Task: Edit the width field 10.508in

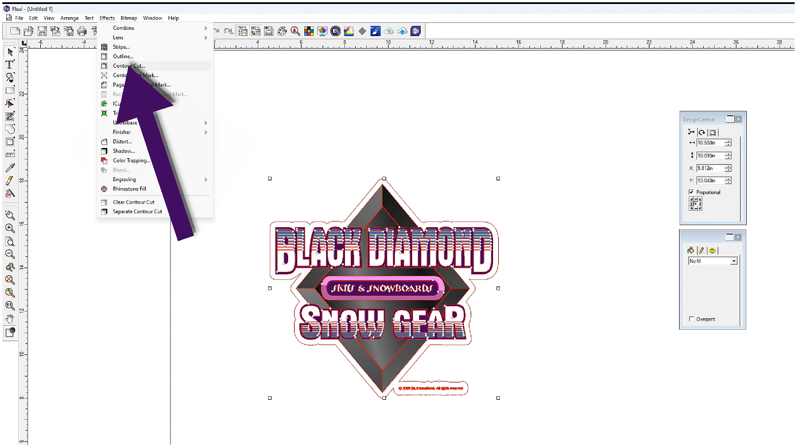Action: click(x=711, y=143)
